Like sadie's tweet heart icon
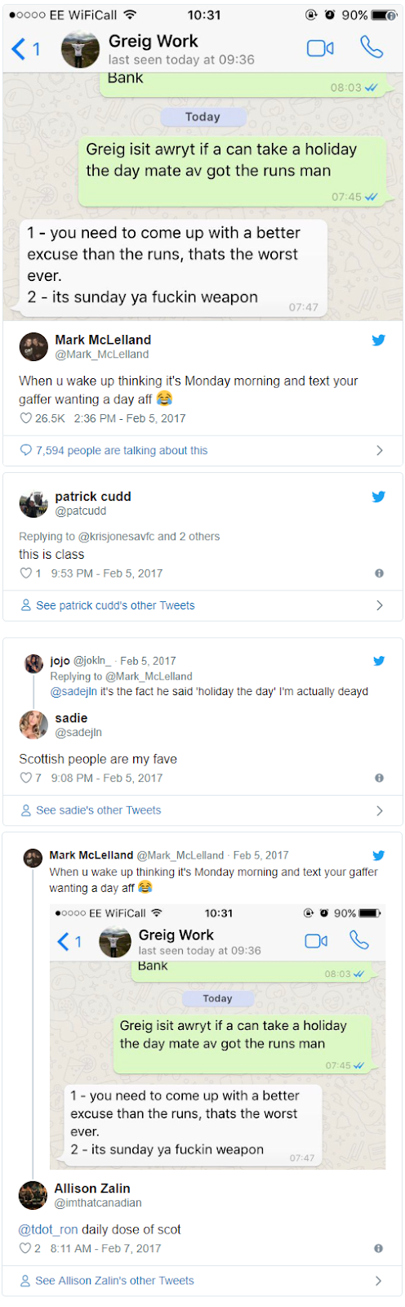The height and width of the screenshot is (1307, 405). [25, 778]
